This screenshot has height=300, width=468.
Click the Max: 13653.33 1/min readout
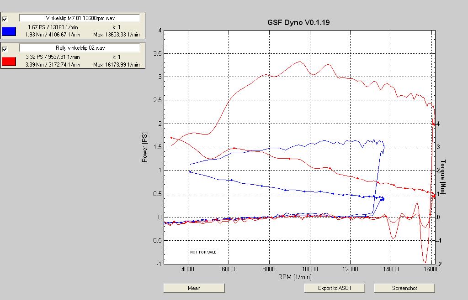116,35
